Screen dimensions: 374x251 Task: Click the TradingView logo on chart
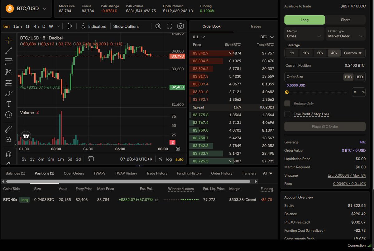click(26, 136)
